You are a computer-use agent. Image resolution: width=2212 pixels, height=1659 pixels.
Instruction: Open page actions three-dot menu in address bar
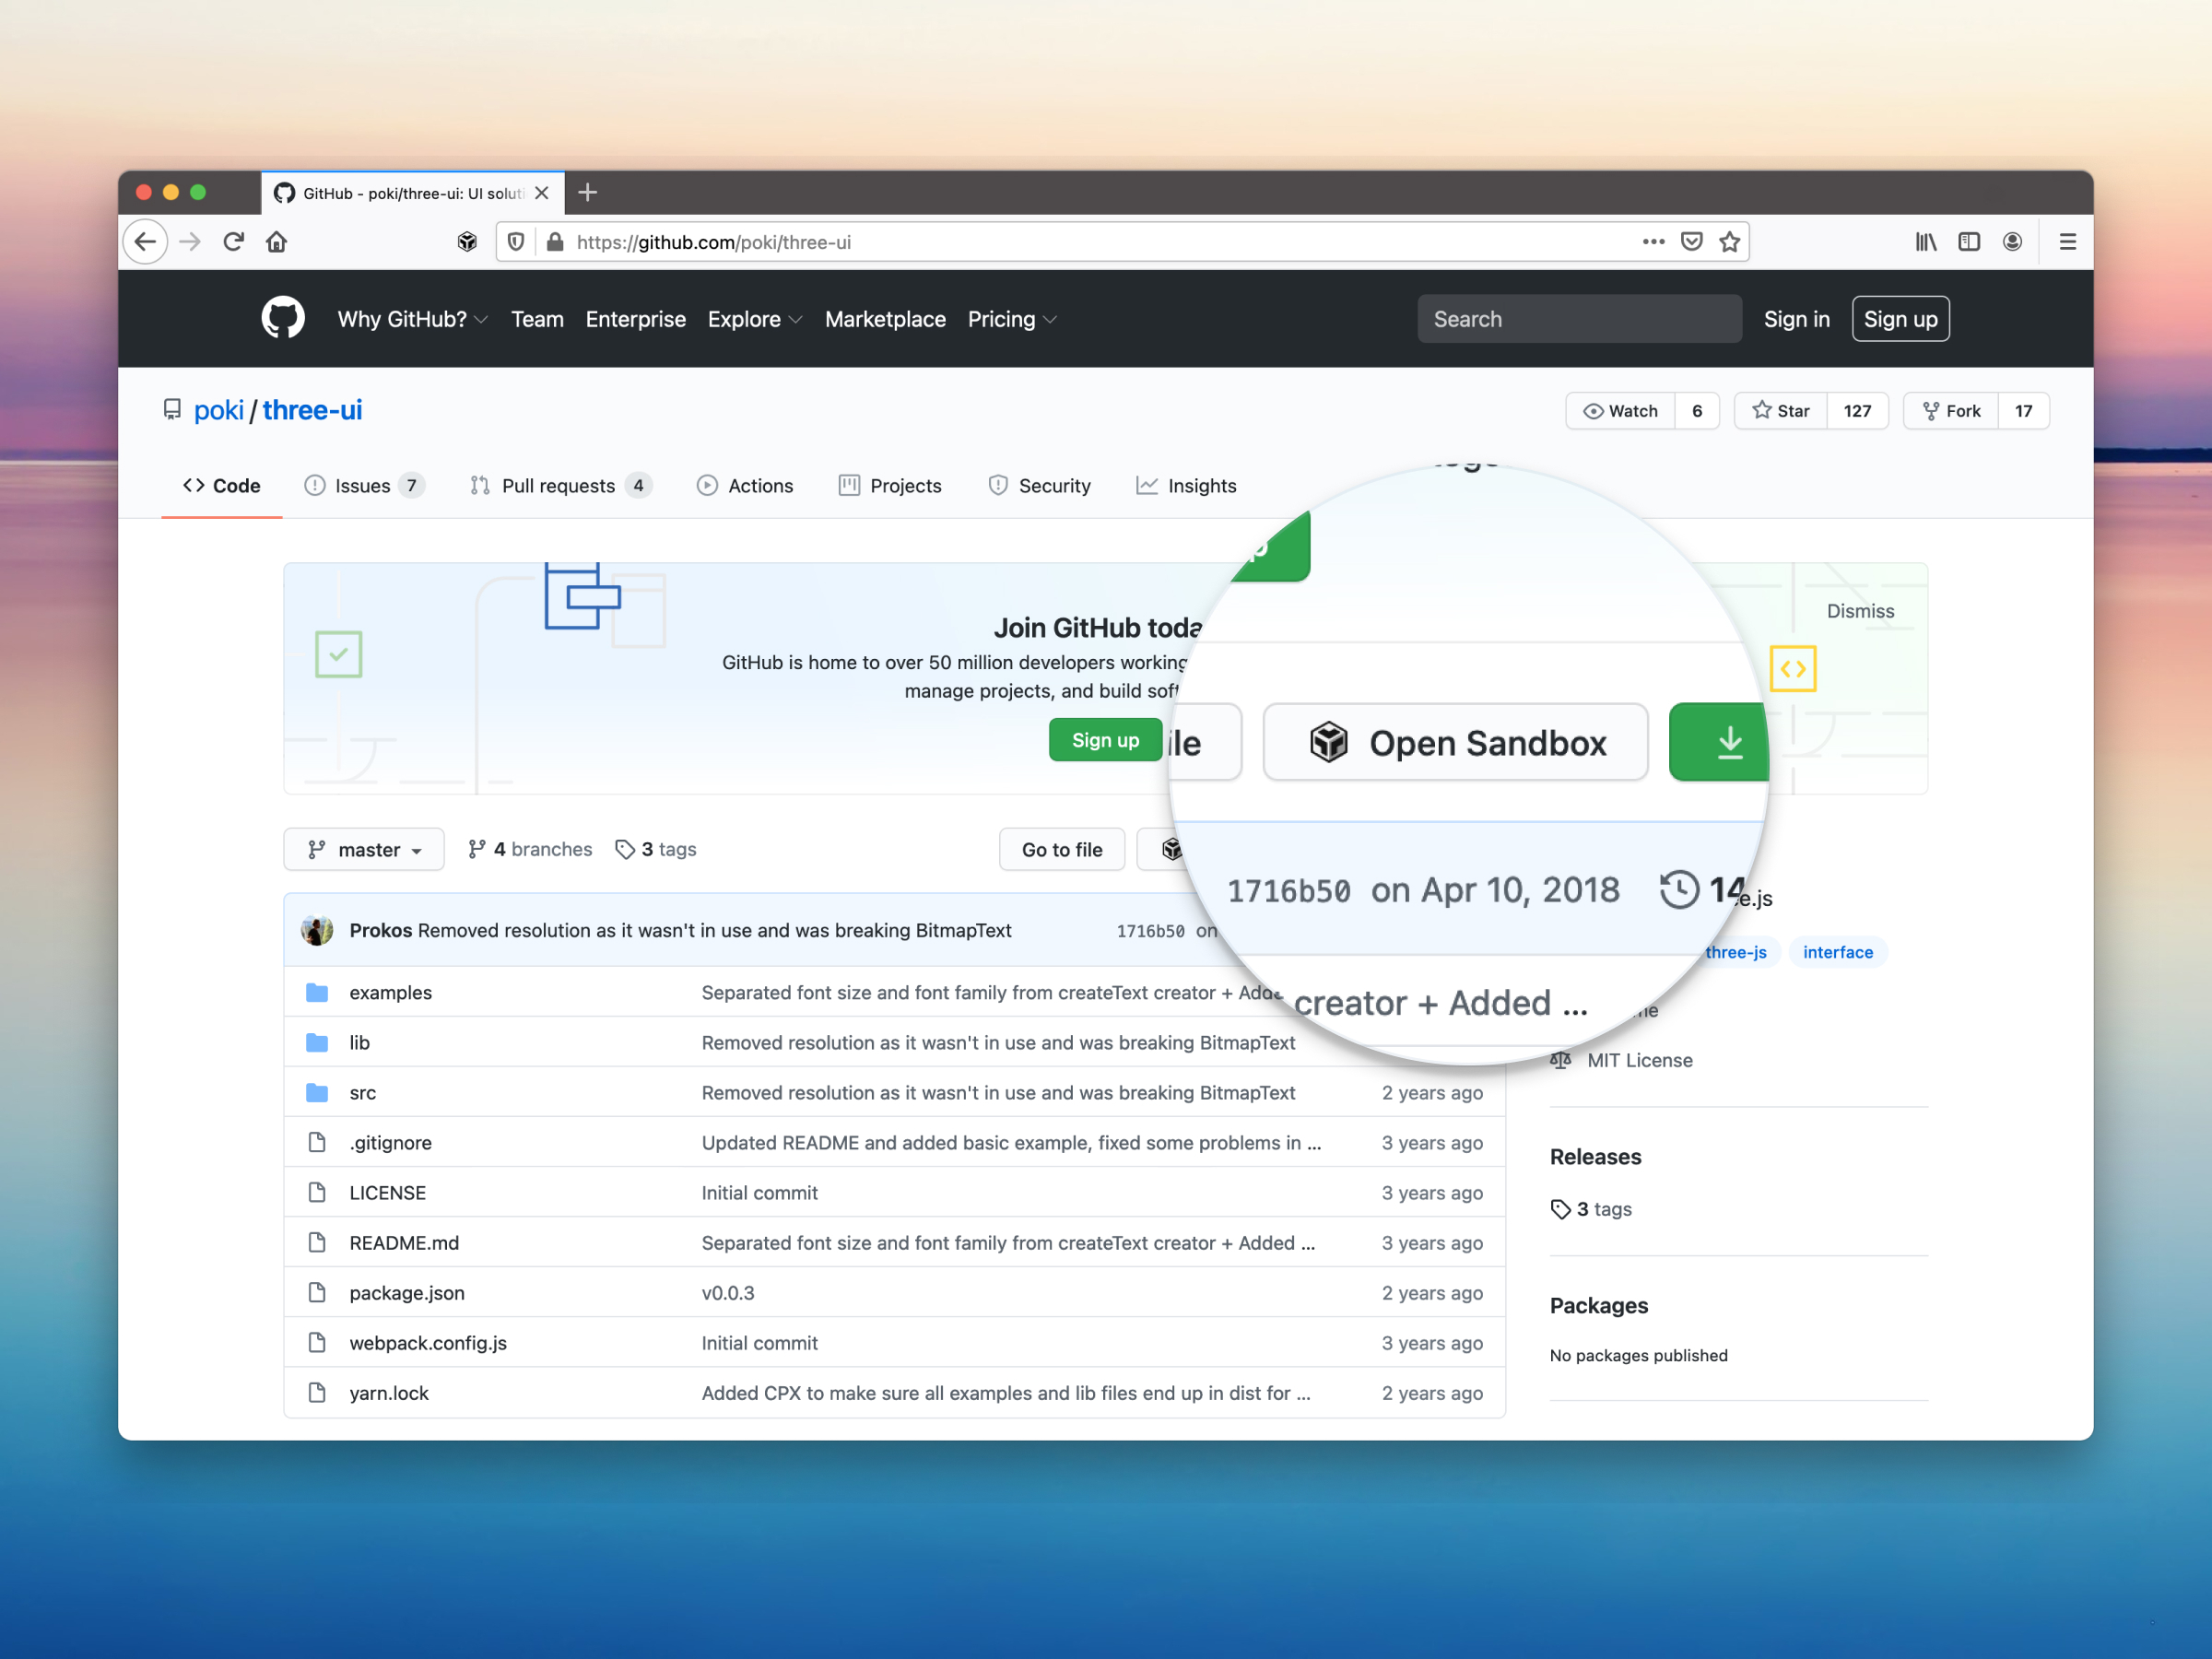(x=1653, y=242)
